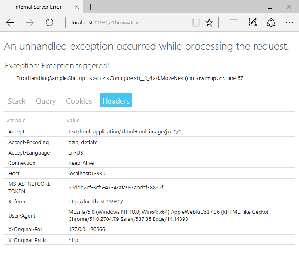Image resolution: width=299 pixels, height=254 pixels.
Task: Open the Hub lines icon
Action: [234, 22]
